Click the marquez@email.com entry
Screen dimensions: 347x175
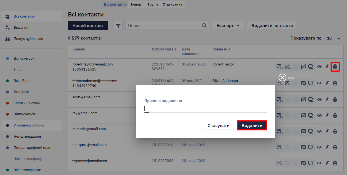tap(89, 145)
